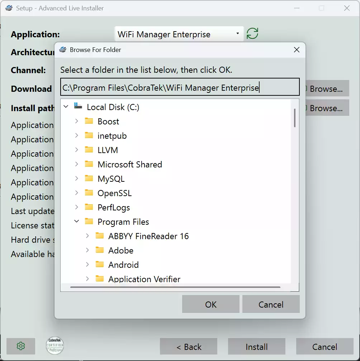Click the Application Verifier folder icon

pyautogui.click(x=100, y=279)
